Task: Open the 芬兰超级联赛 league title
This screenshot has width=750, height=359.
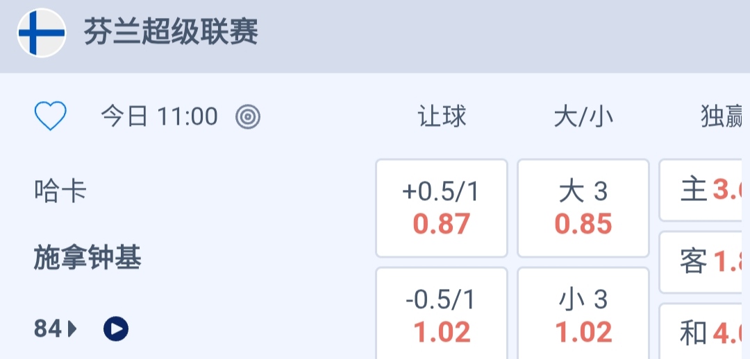Action: [x=171, y=33]
